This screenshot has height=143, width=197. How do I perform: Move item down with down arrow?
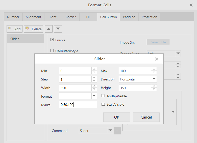coord(58,29)
